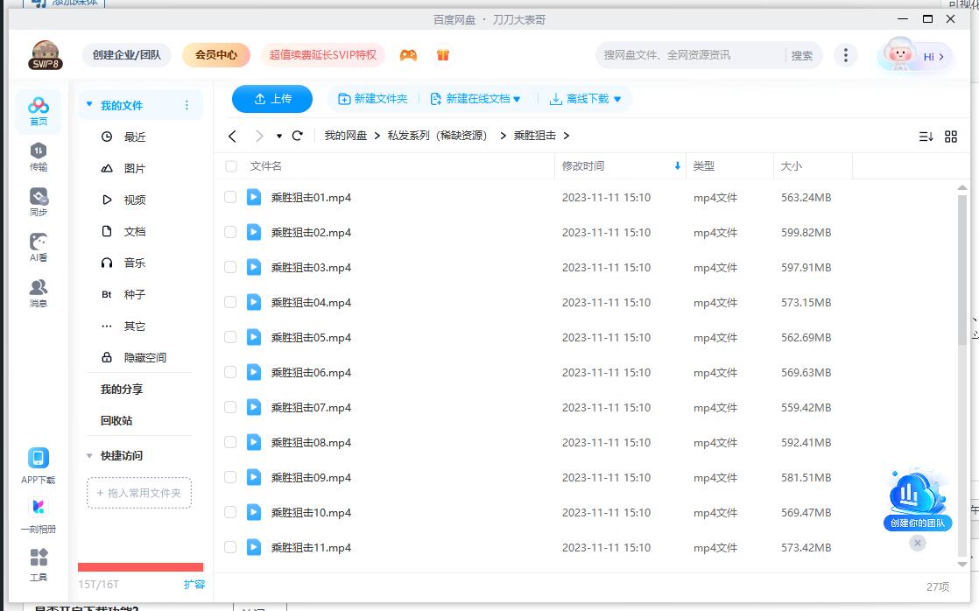Switch to grid view icon
The height and width of the screenshot is (611, 979).
[x=951, y=137]
